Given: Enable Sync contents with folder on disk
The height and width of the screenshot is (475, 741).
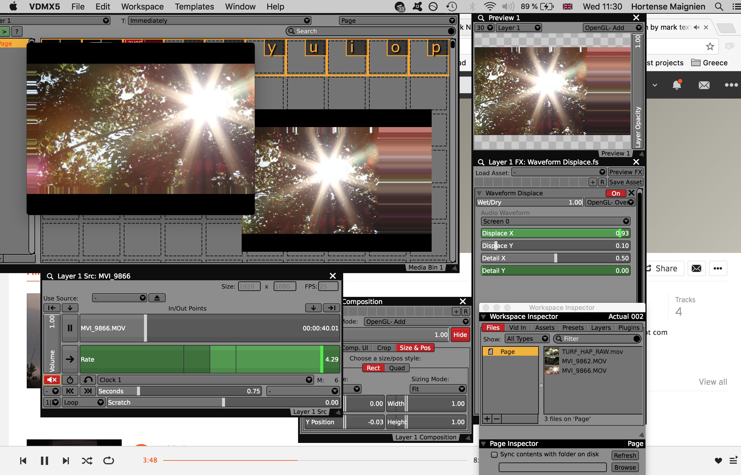Looking at the screenshot, I should coord(494,454).
